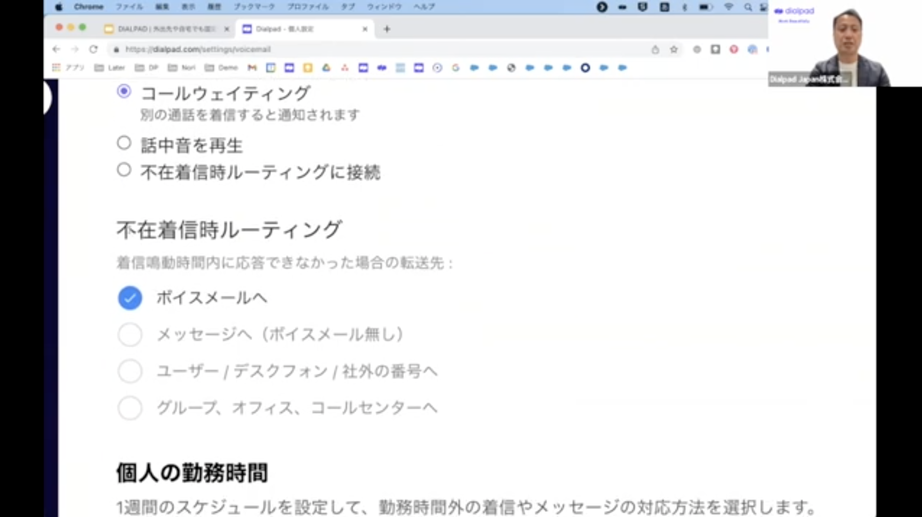Click the round play icon in menu bar

602,7
